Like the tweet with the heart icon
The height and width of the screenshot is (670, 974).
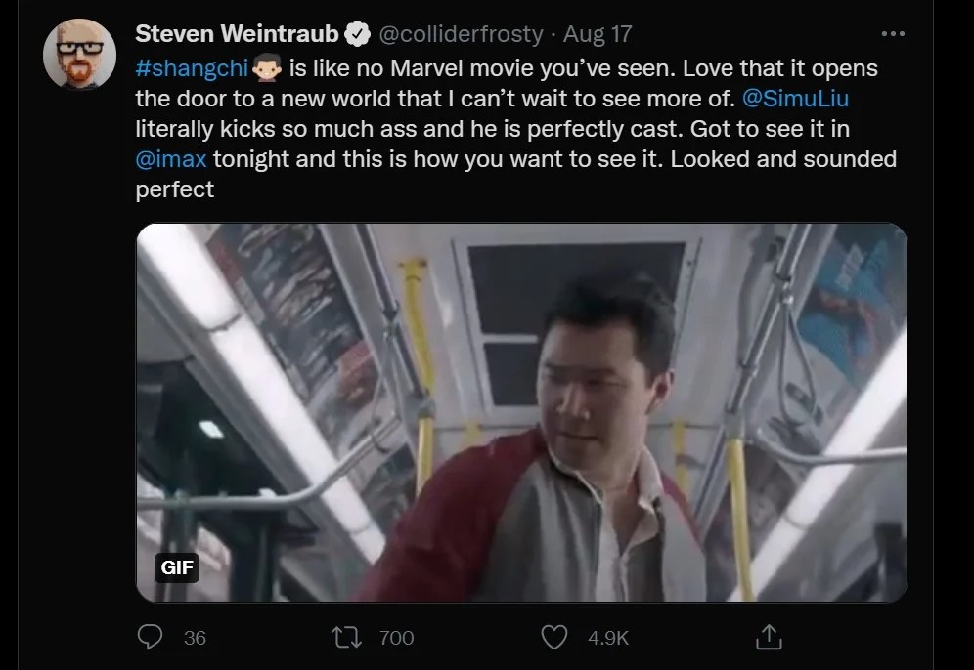point(554,638)
